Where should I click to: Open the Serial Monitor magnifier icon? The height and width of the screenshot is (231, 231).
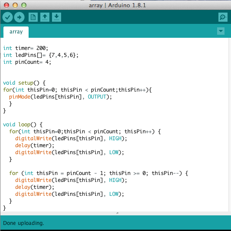point(223,17)
